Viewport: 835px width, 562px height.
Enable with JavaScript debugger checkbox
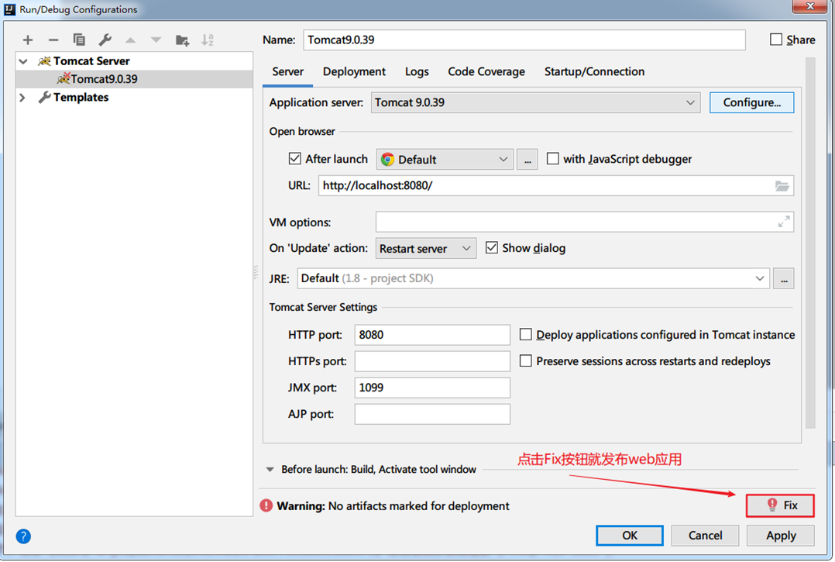(553, 159)
